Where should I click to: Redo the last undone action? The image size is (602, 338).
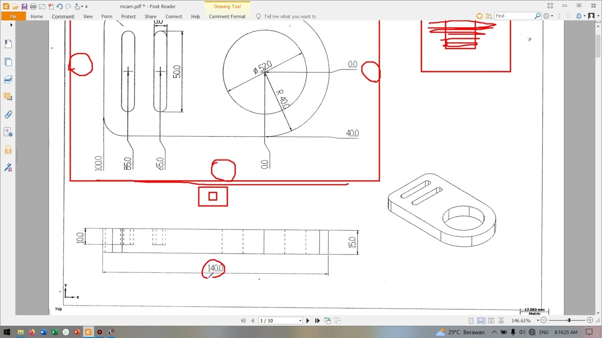68,7
